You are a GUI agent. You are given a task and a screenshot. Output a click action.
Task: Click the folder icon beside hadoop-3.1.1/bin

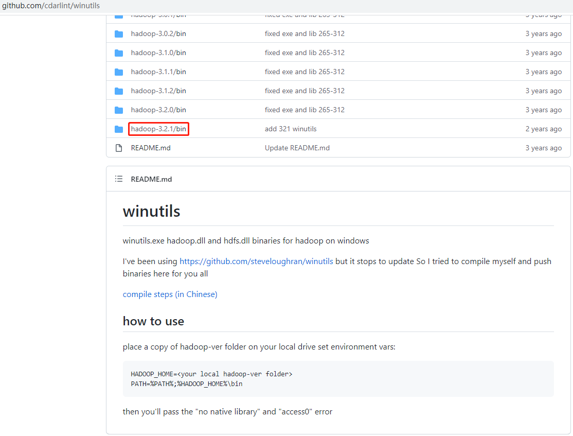point(119,72)
